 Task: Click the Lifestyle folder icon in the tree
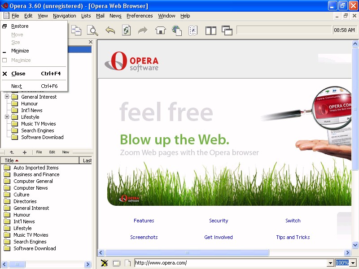(15, 117)
